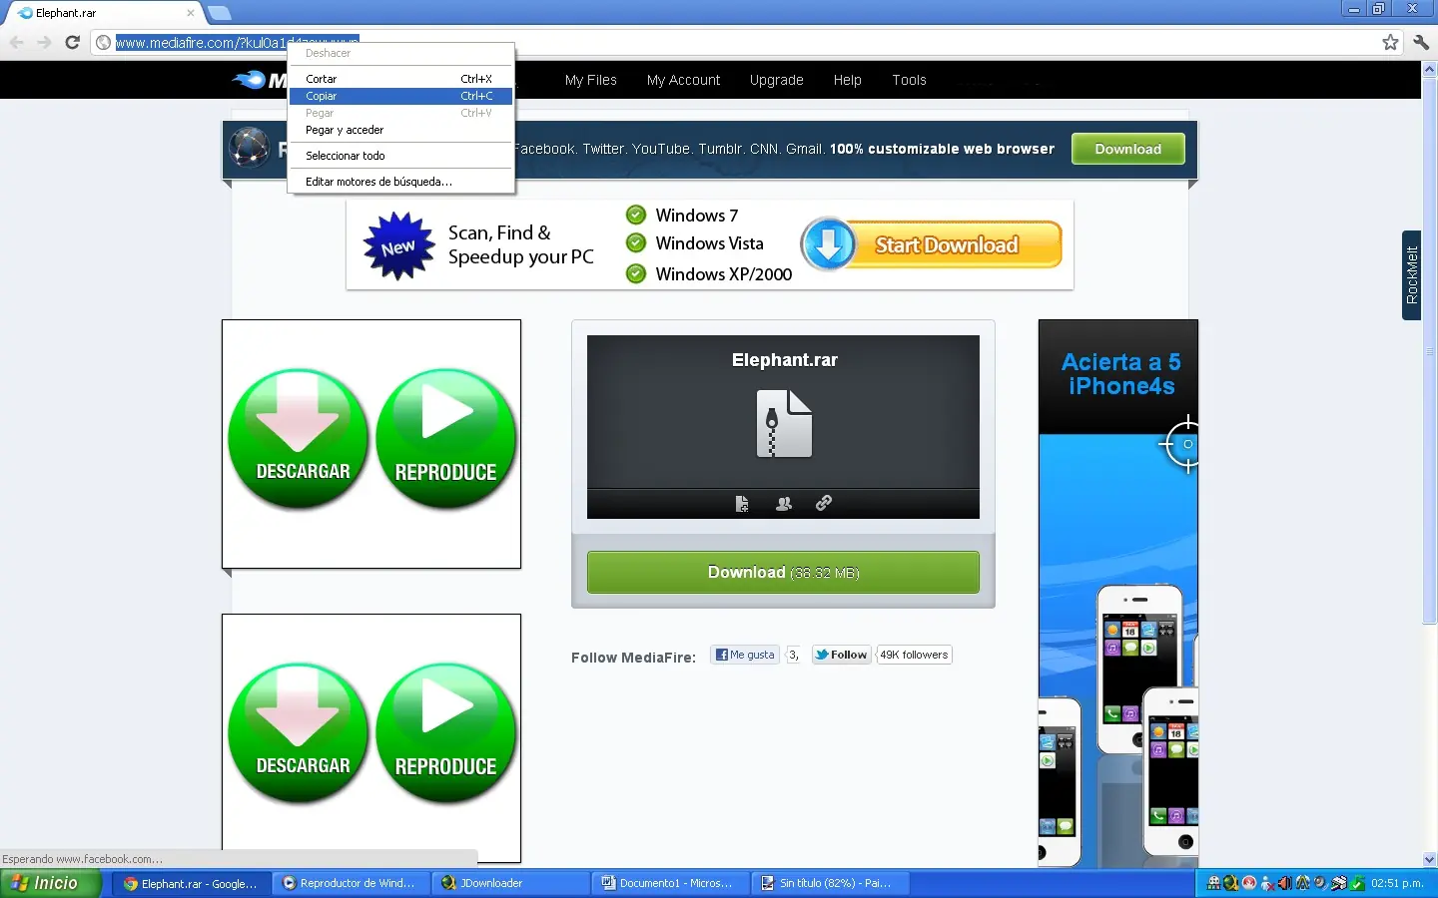Viewport: 1438px width, 898px height.
Task: Click the zip file icon for Elephant.rar
Action: point(785,424)
